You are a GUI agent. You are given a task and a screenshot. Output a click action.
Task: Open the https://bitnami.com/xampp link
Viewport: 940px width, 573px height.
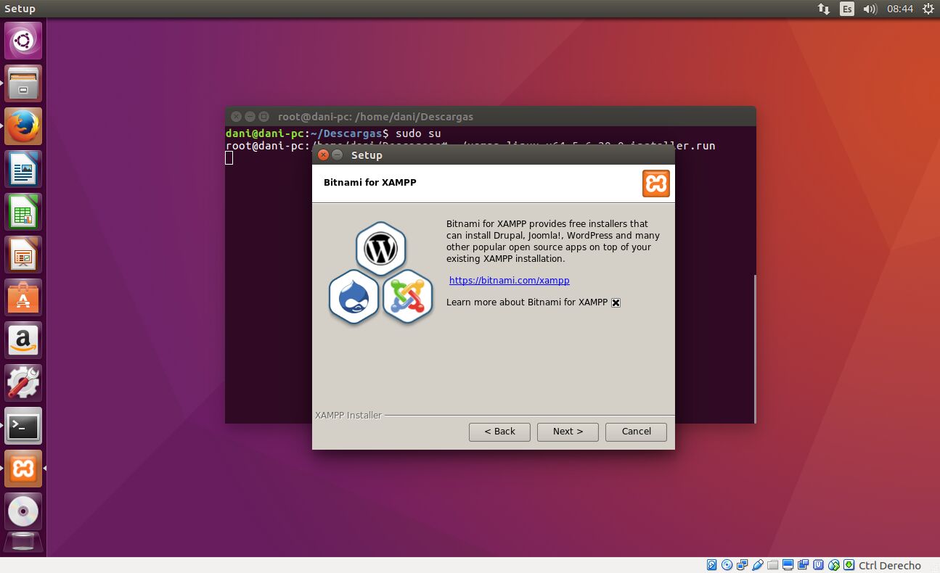pos(509,281)
